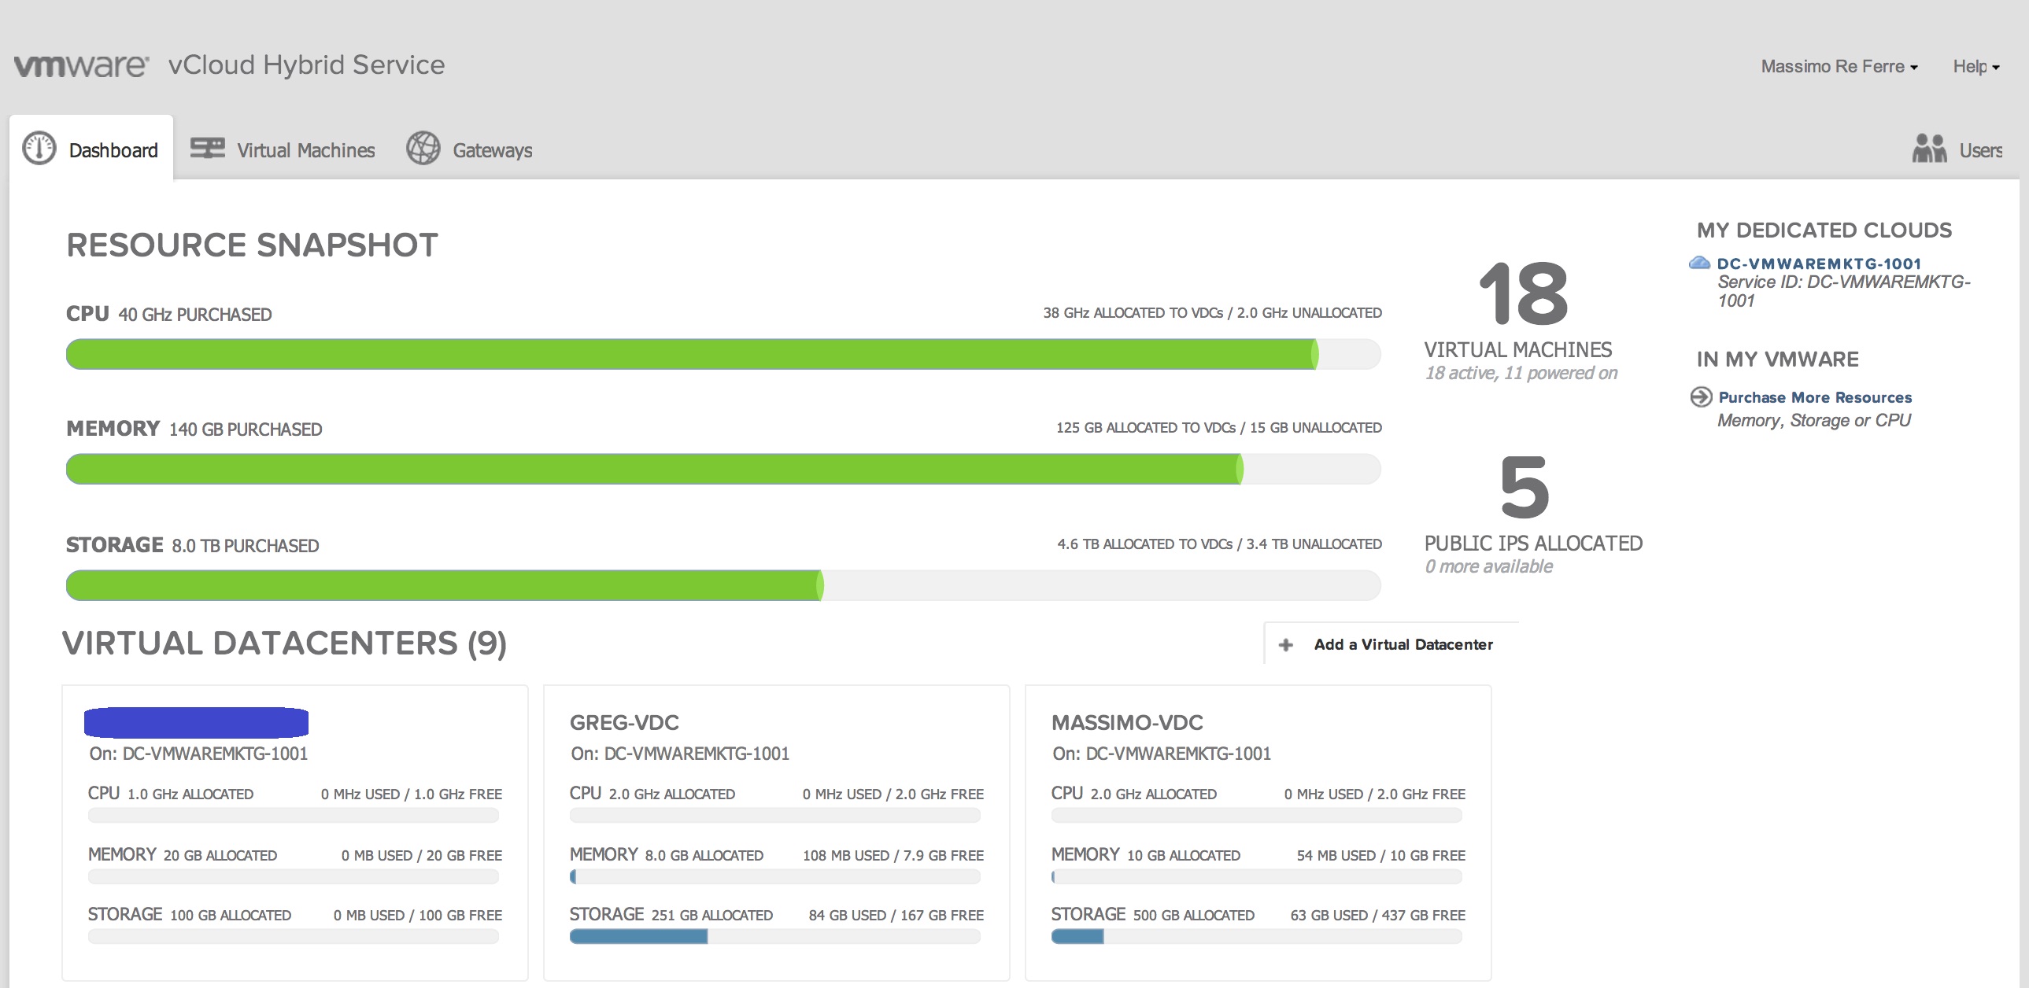Click the arrow icon beside Purchase More Resources
Viewport: 2029px width, 988px height.
pos(1701,396)
